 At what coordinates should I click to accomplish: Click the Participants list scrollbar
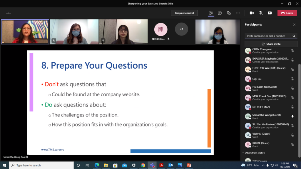[x=299, y=111]
